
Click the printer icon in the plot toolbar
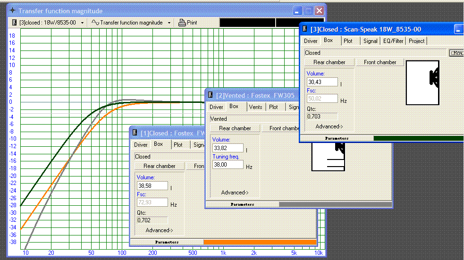click(x=182, y=23)
